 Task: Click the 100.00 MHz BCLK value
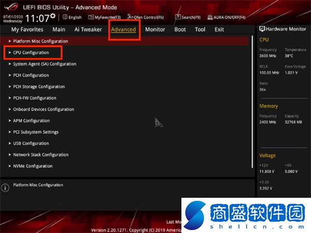click(269, 72)
